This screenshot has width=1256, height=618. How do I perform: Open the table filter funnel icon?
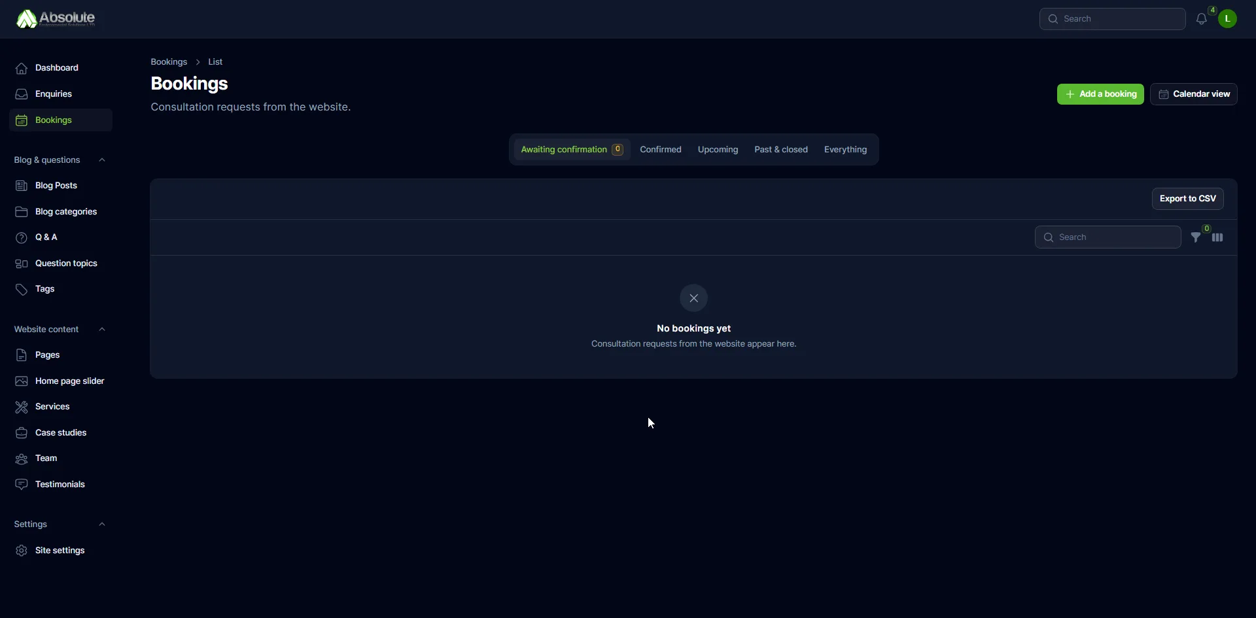tap(1196, 237)
